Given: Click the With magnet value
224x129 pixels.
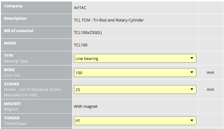Looking at the screenshot, I should point(85,107).
